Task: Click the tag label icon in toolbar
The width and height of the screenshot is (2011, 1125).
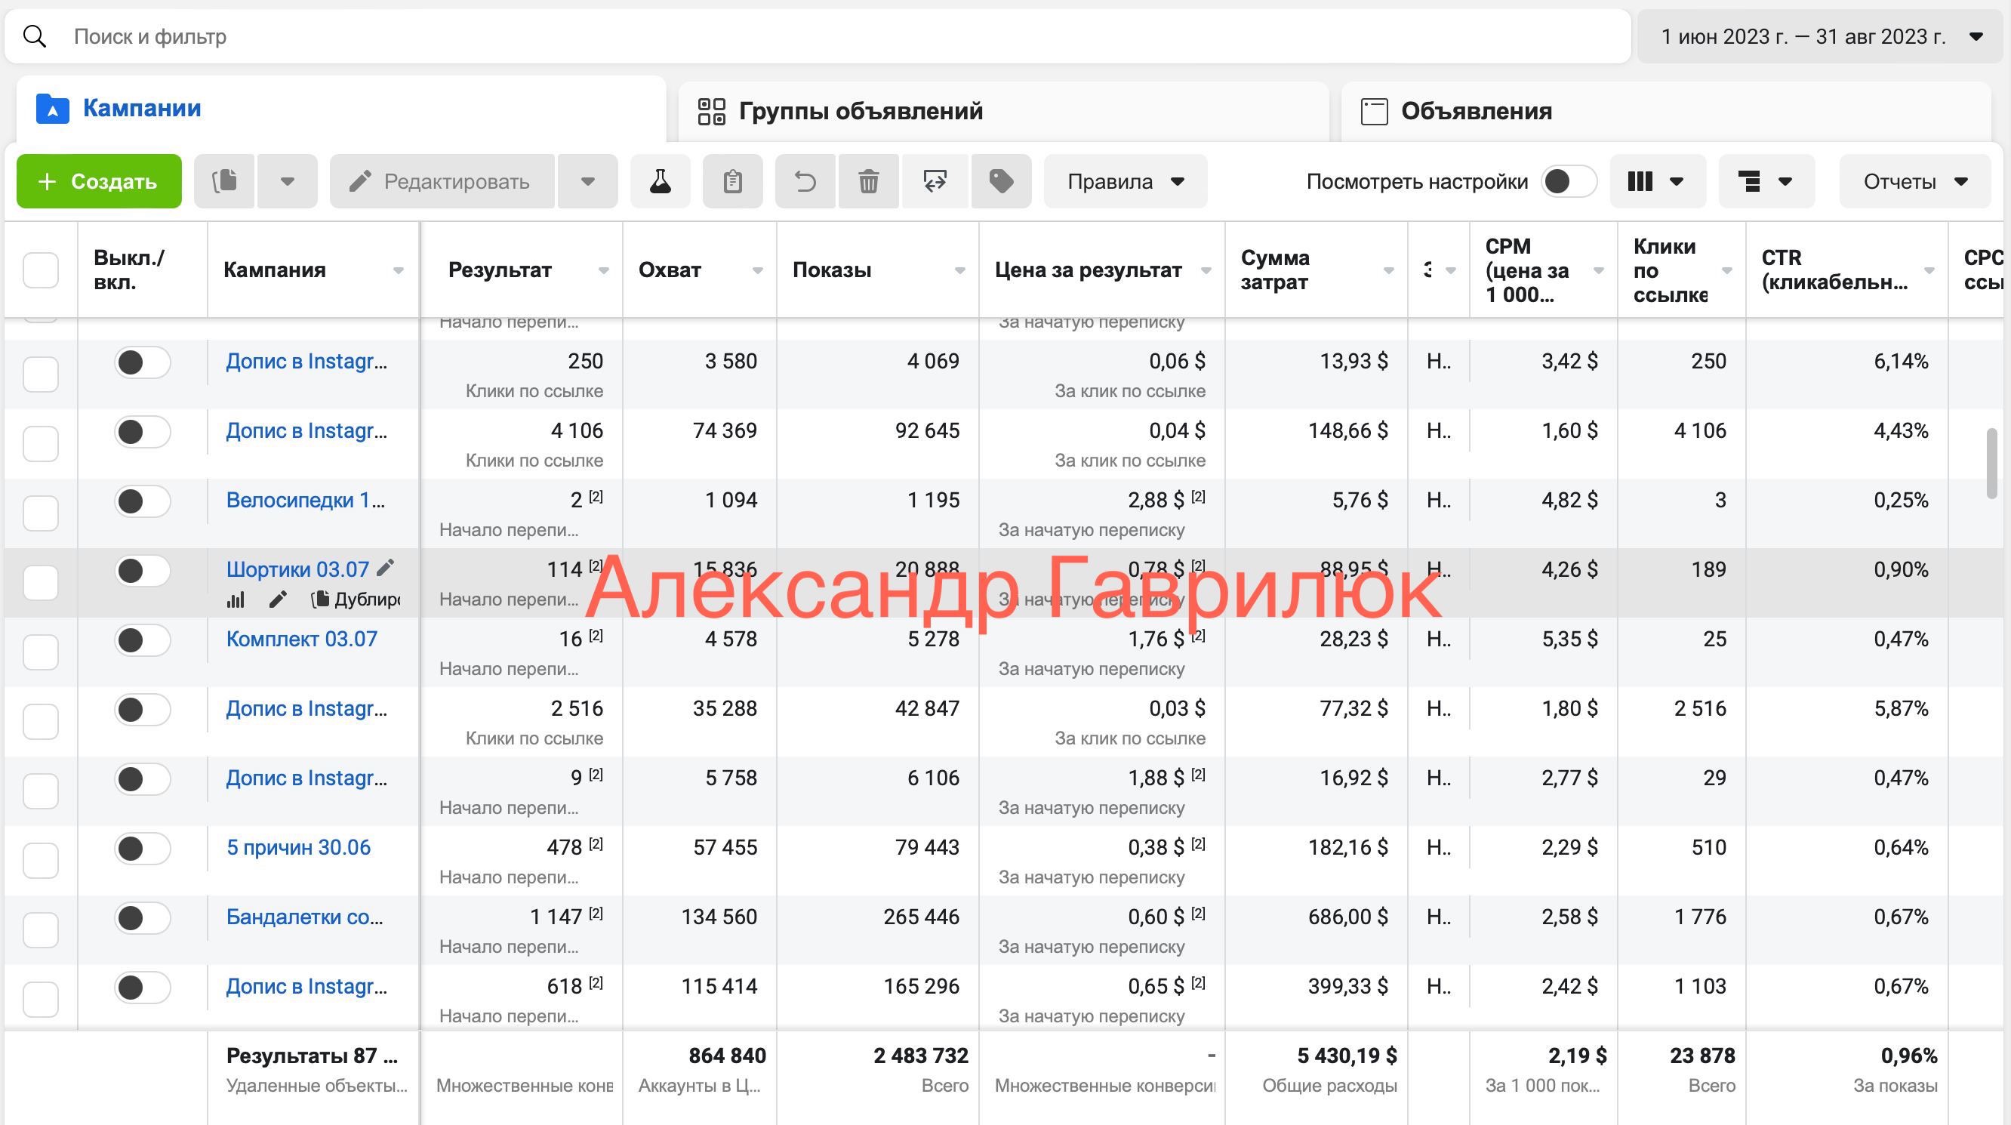Action: pos(1001,181)
